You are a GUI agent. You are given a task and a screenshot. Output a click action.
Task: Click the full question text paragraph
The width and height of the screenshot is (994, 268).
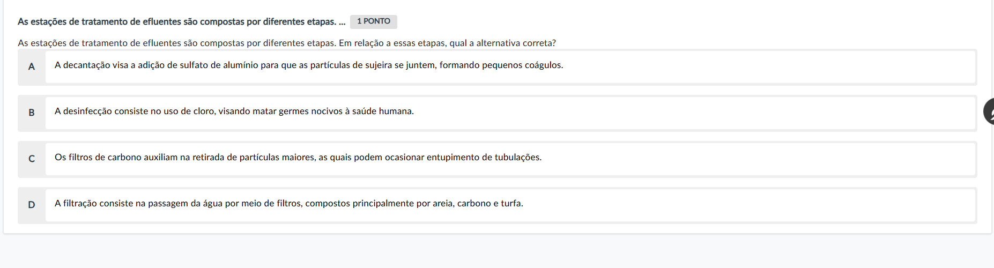point(287,43)
